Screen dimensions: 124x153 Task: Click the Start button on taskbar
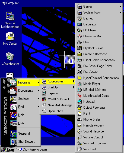8,149
